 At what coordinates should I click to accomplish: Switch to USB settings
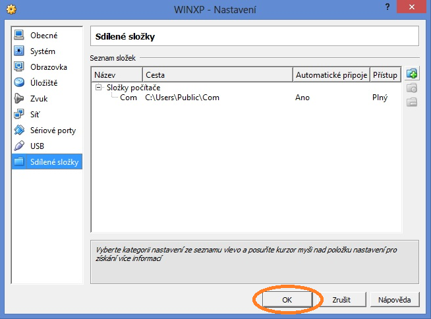tap(47, 146)
